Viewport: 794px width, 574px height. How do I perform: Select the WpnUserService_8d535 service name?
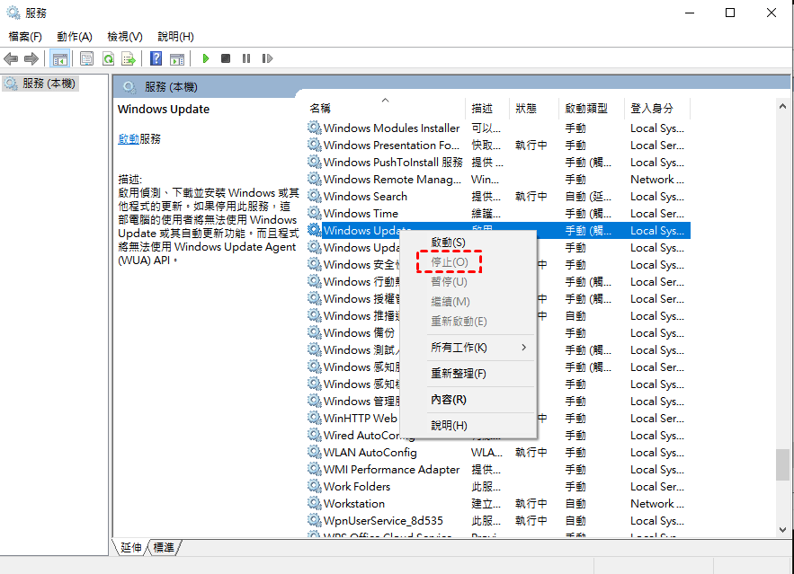tap(383, 520)
